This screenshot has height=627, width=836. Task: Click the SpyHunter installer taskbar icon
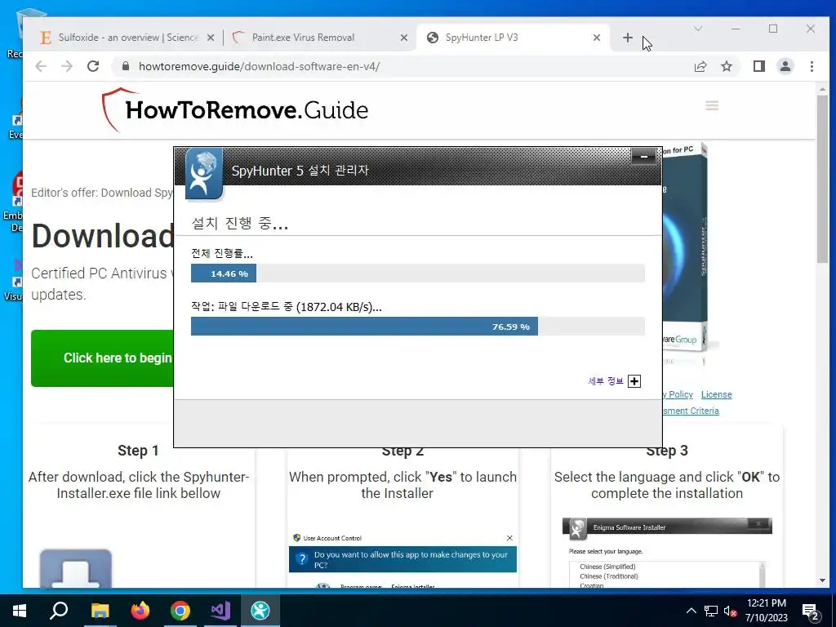click(x=260, y=611)
